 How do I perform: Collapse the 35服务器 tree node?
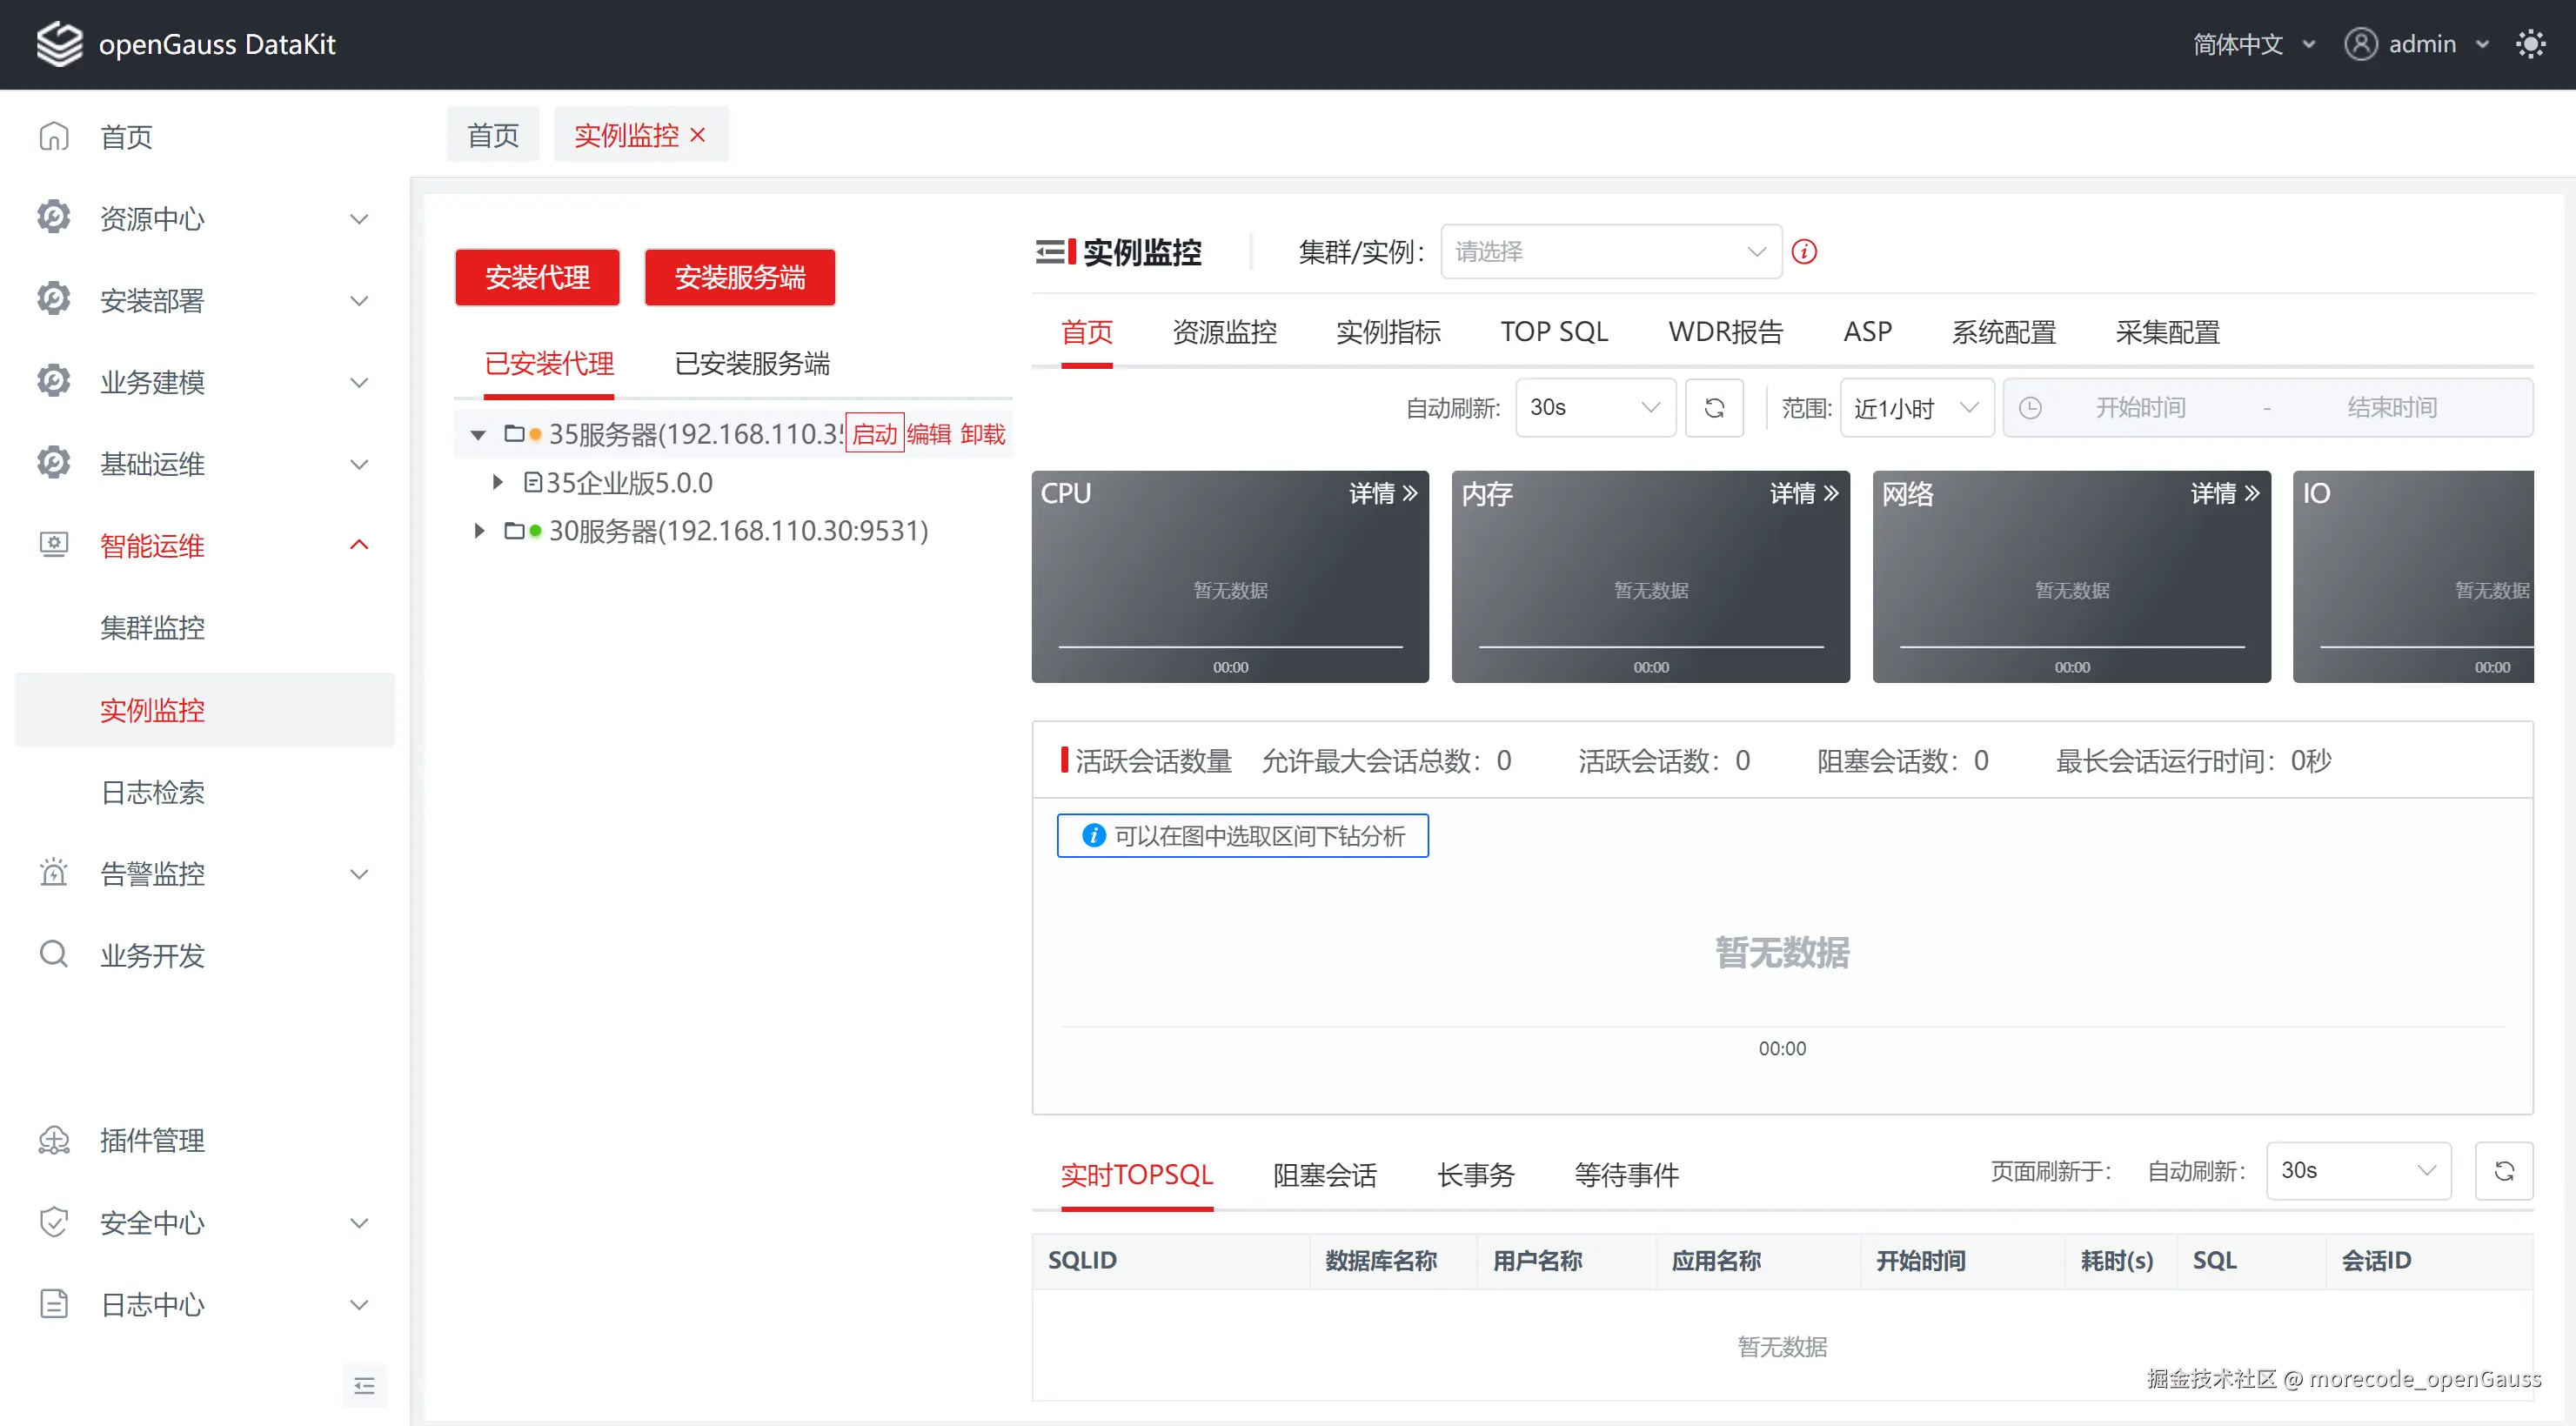(478, 435)
